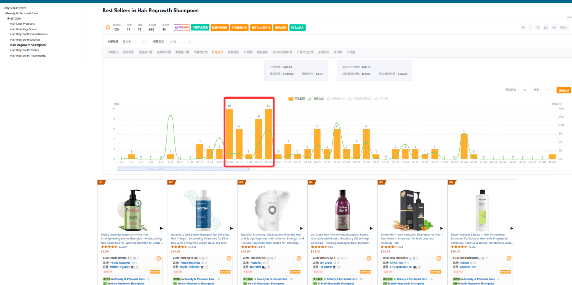Toggle the 产品数量 orange bar legend

click(x=297, y=99)
